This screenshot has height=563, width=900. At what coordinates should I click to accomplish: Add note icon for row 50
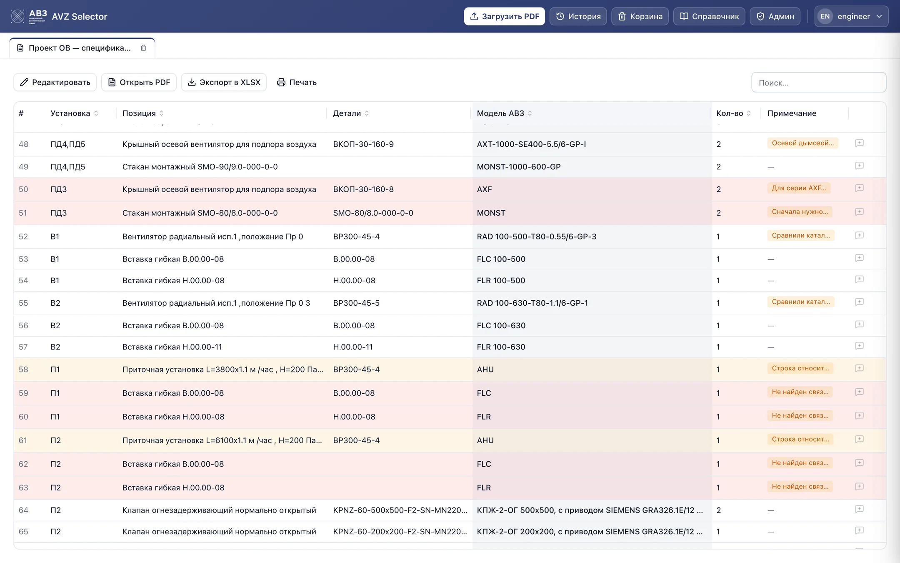coord(859,188)
